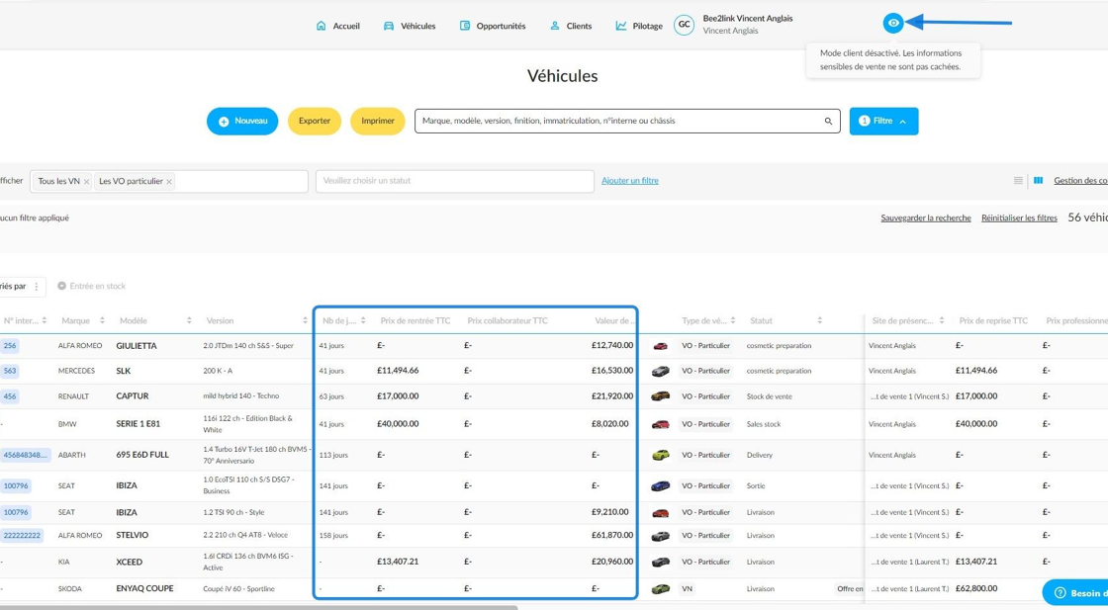Select the column view icon
The width and height of the screenshot is (1108, 610).
point(1038,181)
